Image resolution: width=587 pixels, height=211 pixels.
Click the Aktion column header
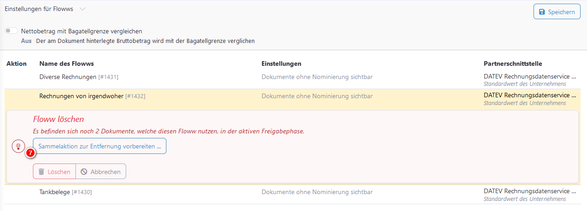click(16, 63)
